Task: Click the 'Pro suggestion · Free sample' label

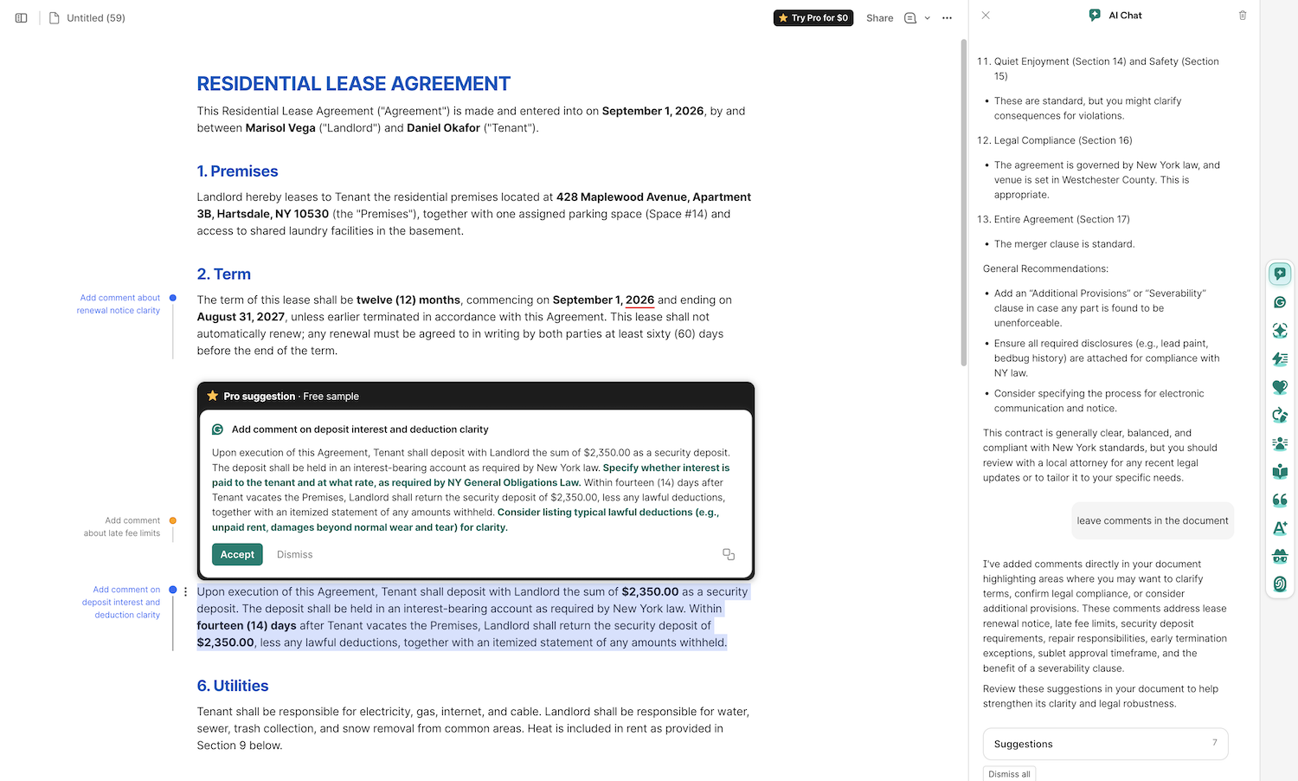Action: (291, 396)
